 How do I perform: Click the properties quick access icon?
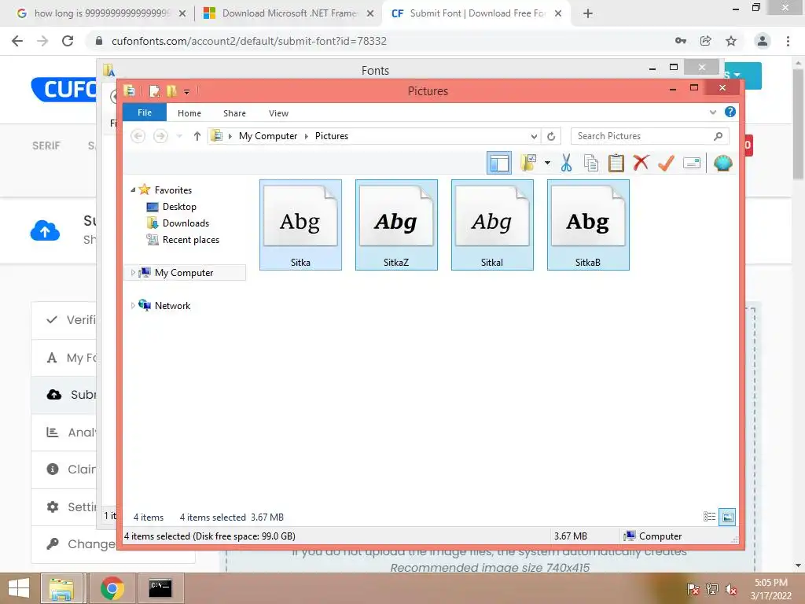[154, 91]
